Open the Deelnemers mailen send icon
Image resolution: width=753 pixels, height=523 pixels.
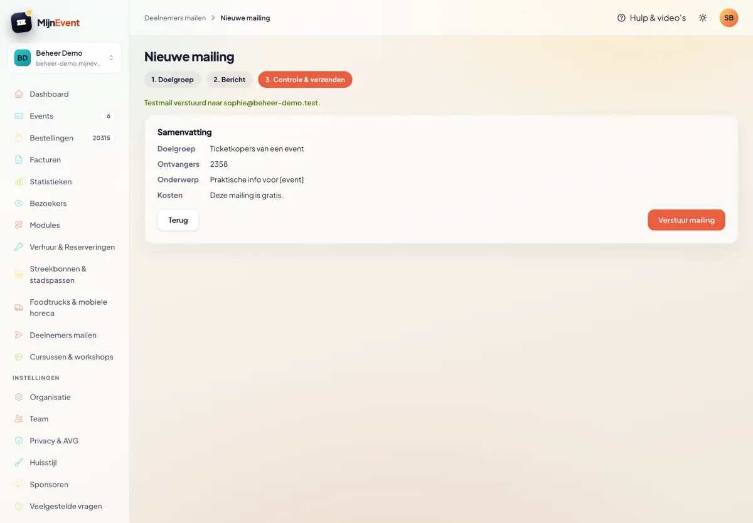(x=19, y=335)
